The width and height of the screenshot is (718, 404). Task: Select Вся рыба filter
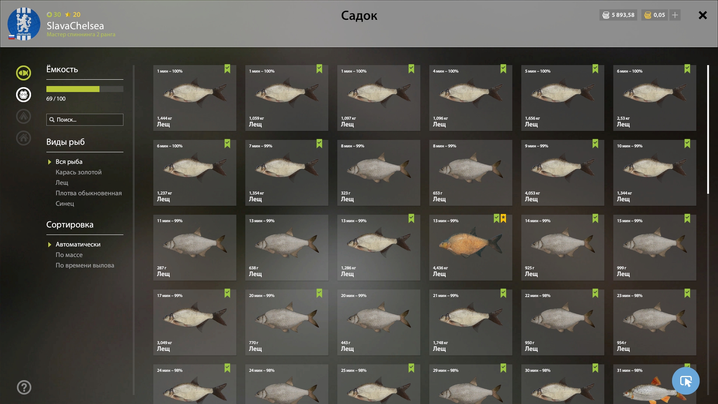click(x=69, y=162)
